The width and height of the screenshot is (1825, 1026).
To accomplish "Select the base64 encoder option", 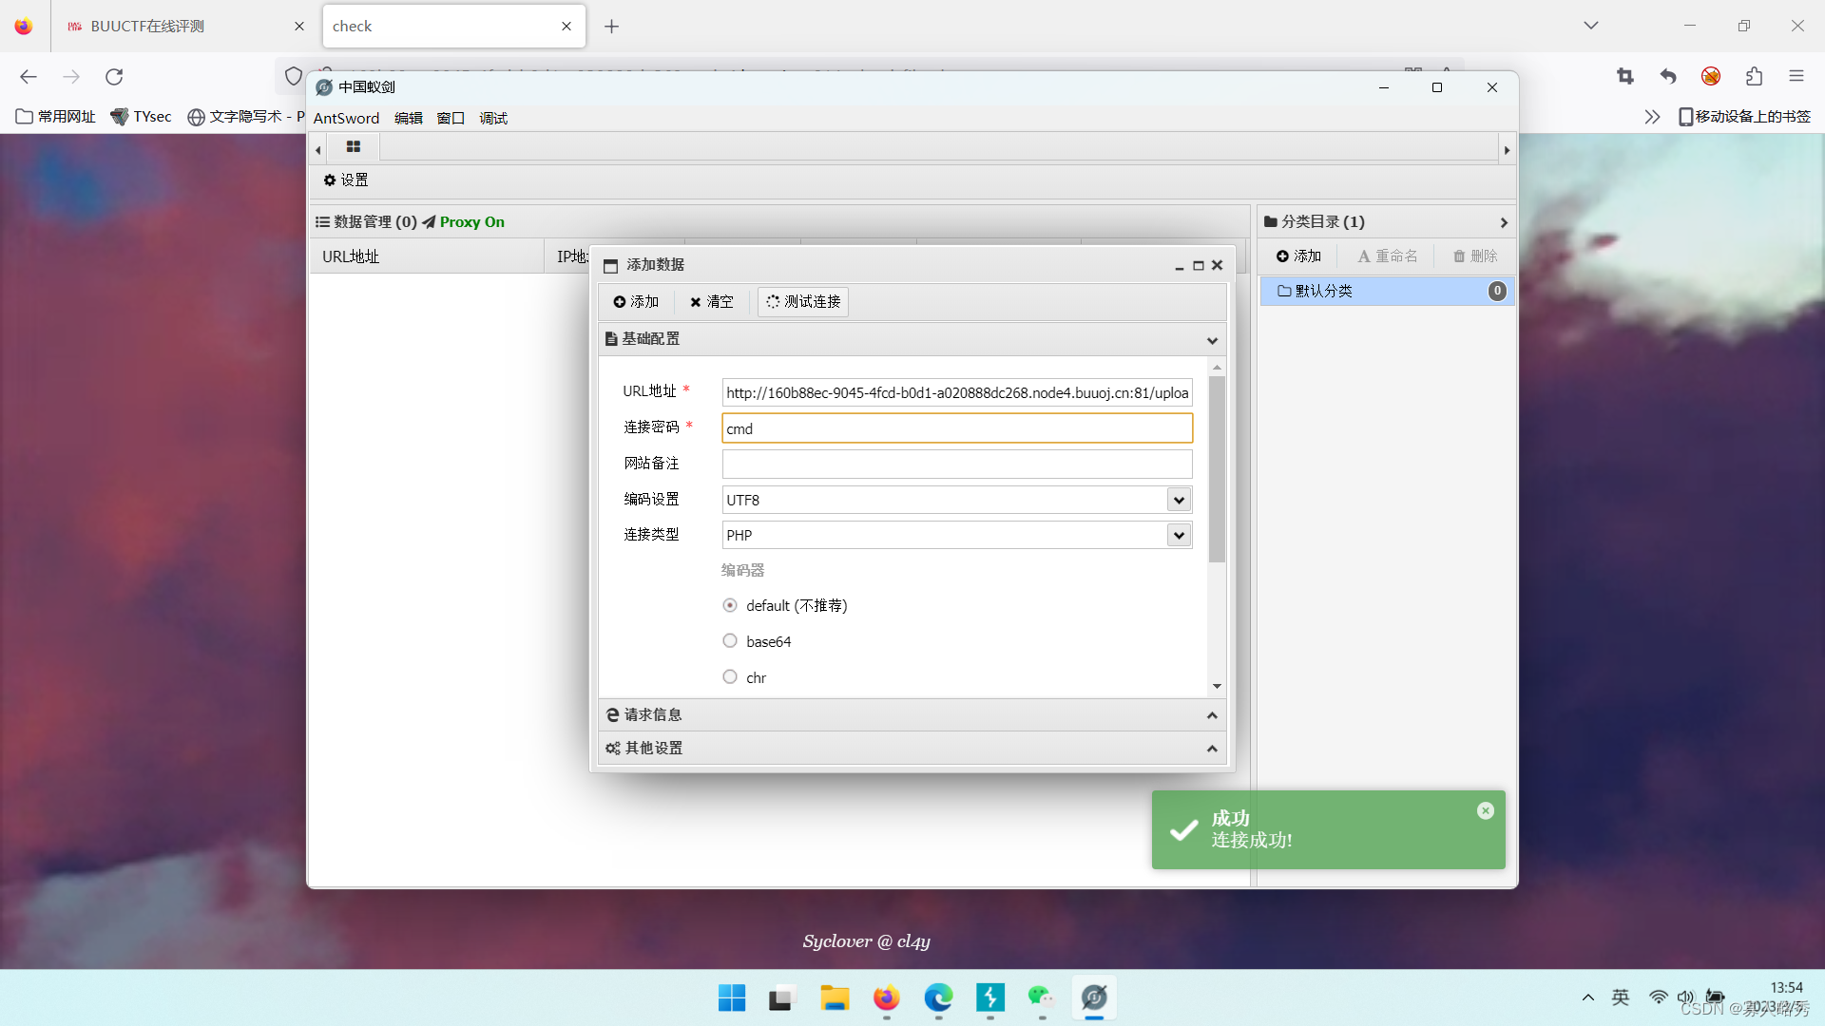I will (730, 641).
